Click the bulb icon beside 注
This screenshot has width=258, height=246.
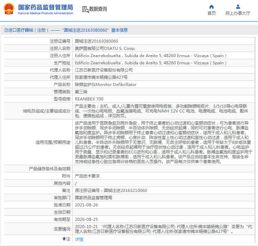64,239
